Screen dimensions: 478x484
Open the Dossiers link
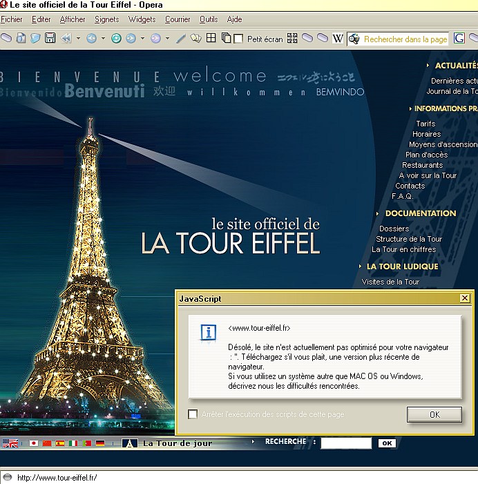coord(394,229)
